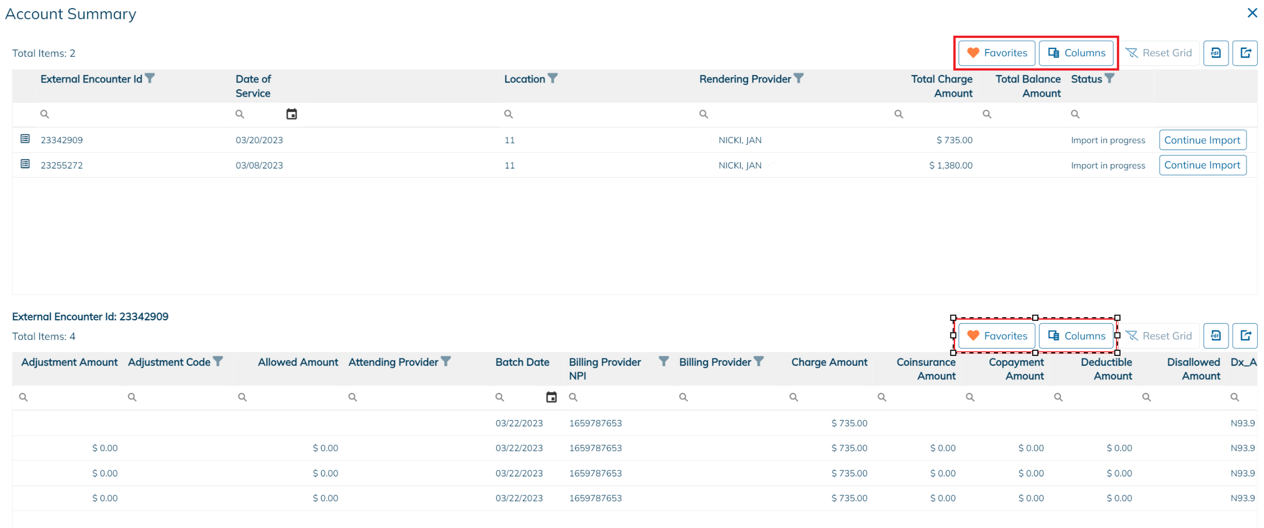Continue Import for encounter 23255272
Screen dimensions: 1264x528
(1202, 165)
